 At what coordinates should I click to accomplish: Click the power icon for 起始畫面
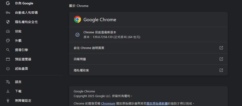(8, 69)
